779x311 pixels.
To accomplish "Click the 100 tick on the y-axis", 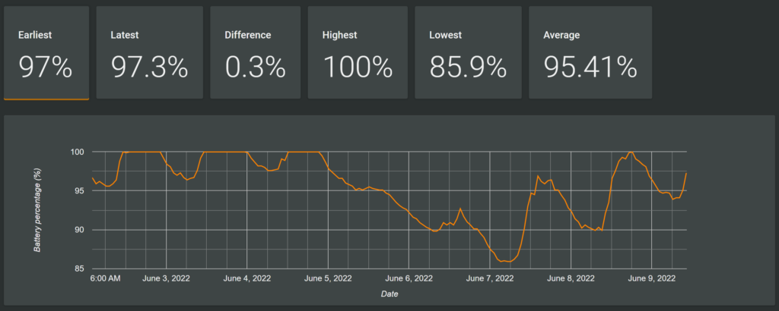I will click(x=78, y=152).
